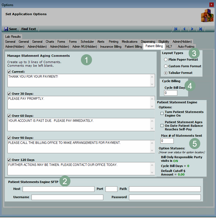Click the Cycle Bill Day field
Screen dimensions: 216x218
tap(170, 93)
